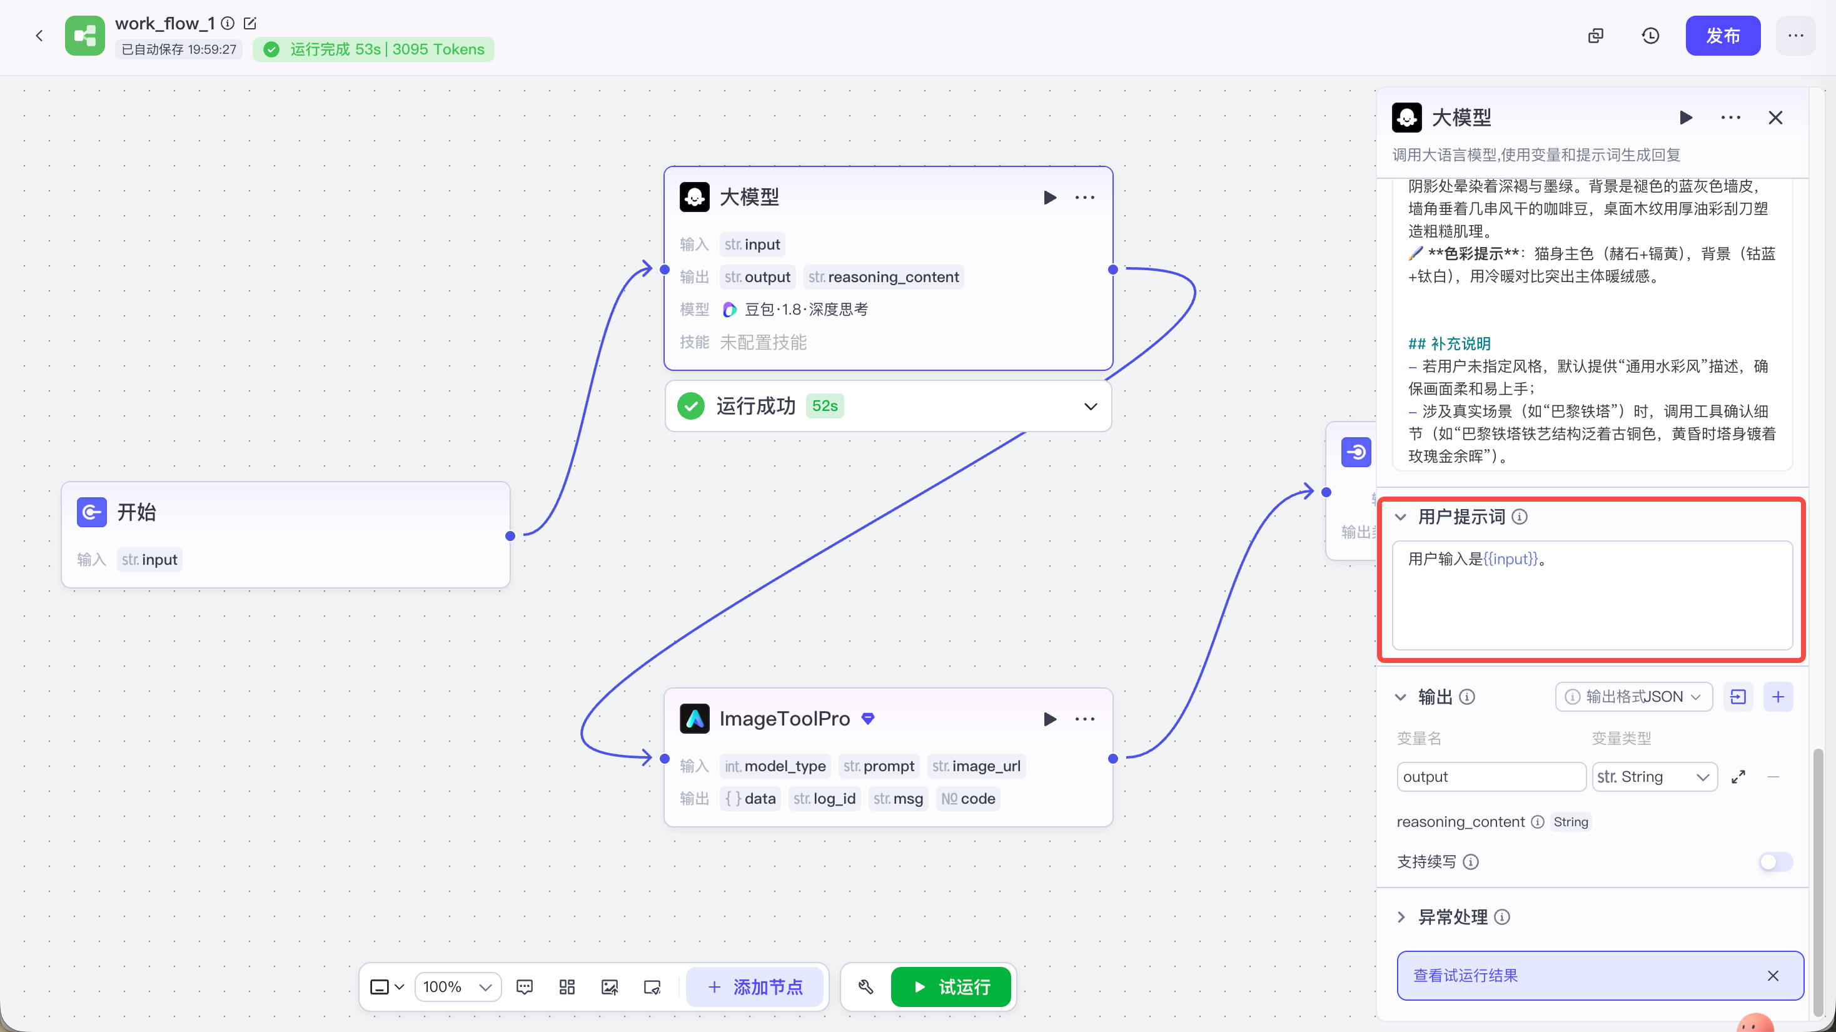Show the 用户提示词 info tooltip icon
The height and width of the screenshot is (1032, 1836).
[1520, 517]
